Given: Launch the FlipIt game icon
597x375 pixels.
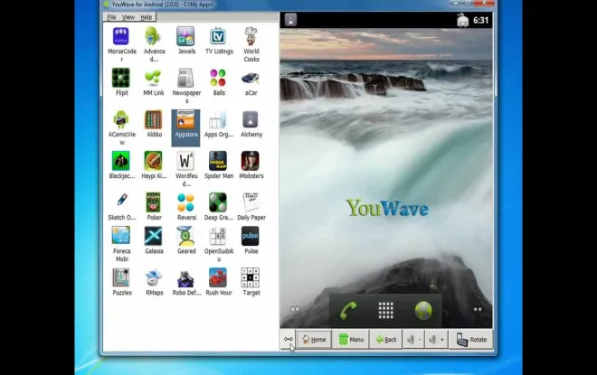Looking at the screenshot, I should click(121, 78).
